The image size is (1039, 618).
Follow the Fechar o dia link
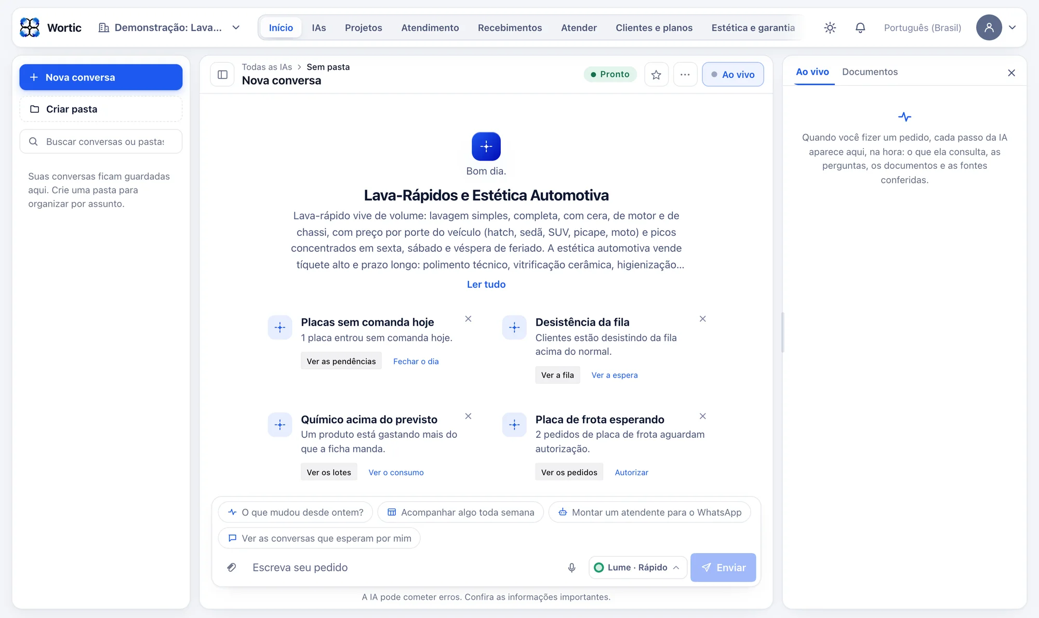pos(416,361)
